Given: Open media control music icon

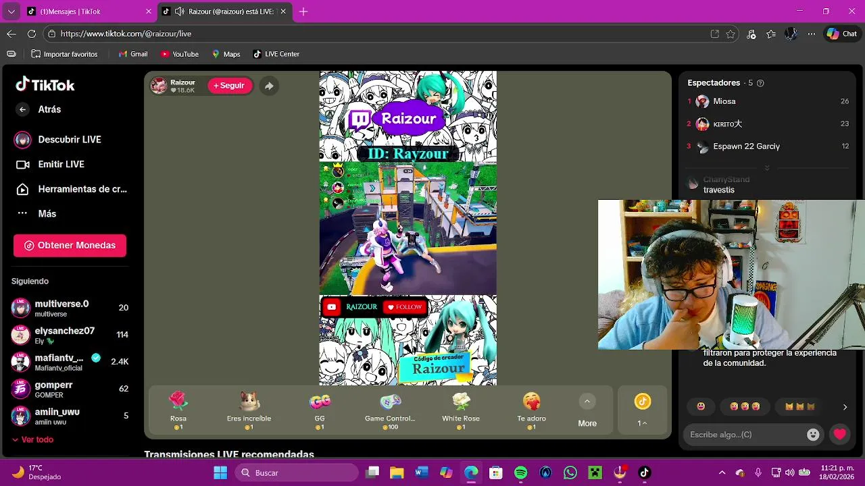Looking at the screenshot, I should pos(751,34).
